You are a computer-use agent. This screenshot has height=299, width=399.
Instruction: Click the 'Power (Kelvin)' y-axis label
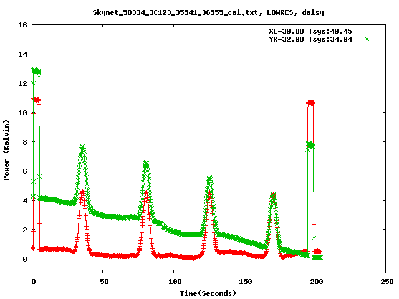point(6,150)
